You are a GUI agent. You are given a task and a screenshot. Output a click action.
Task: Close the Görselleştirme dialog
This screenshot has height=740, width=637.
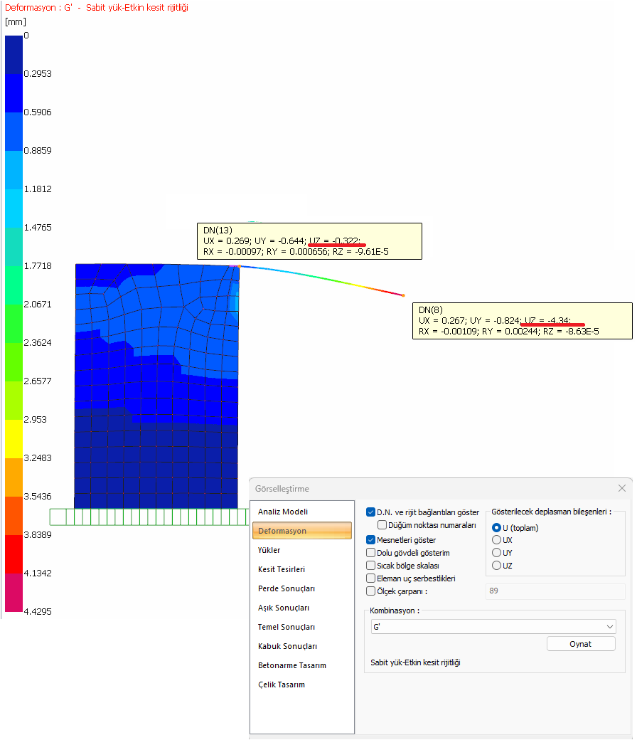point(622,488)
